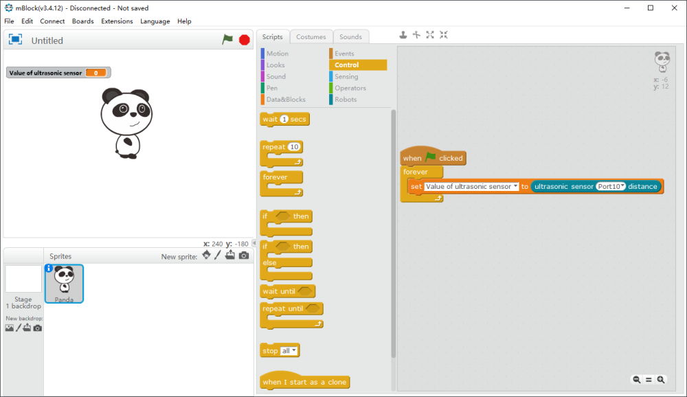
Task: Select the Duplicate stamp tool
Action: click(403, 34)
